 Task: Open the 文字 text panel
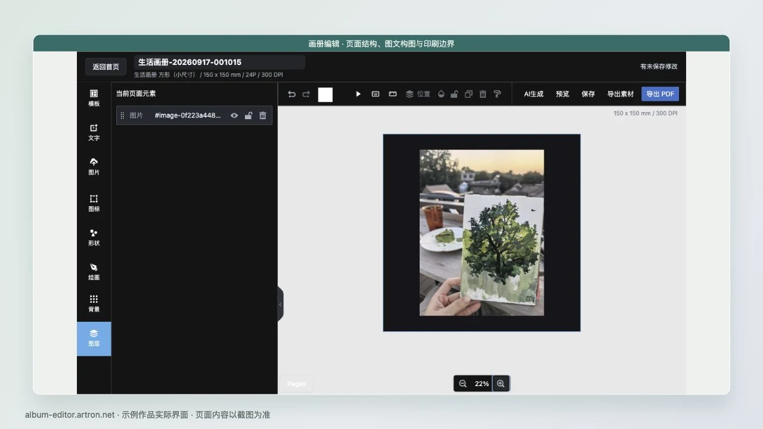94,132
